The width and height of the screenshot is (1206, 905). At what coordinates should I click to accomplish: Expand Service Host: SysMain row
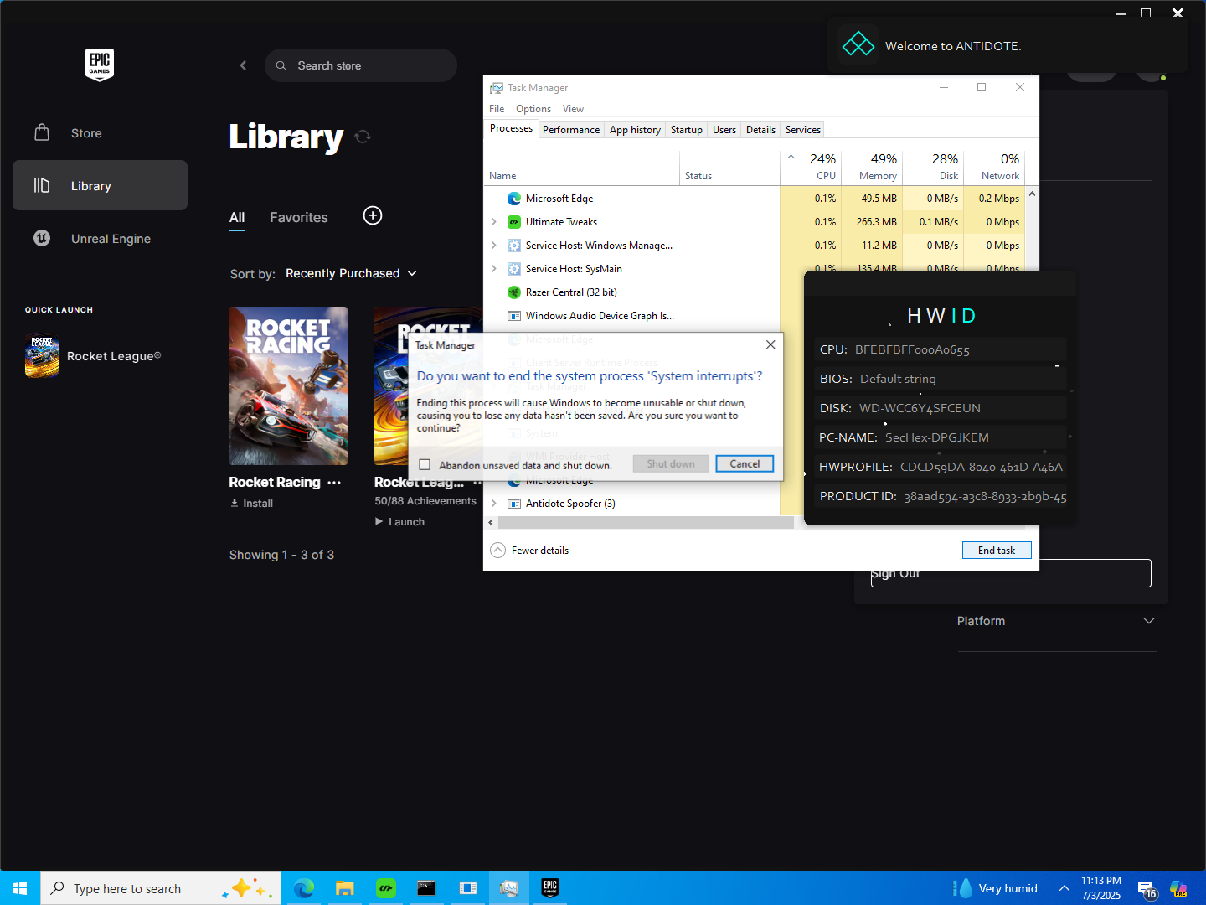point(493,269)
